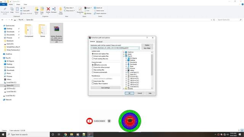The height and width of the screenshot is (137, 244).
Task: Select Rename automatically radio
Action: click(x=93, y=72)
